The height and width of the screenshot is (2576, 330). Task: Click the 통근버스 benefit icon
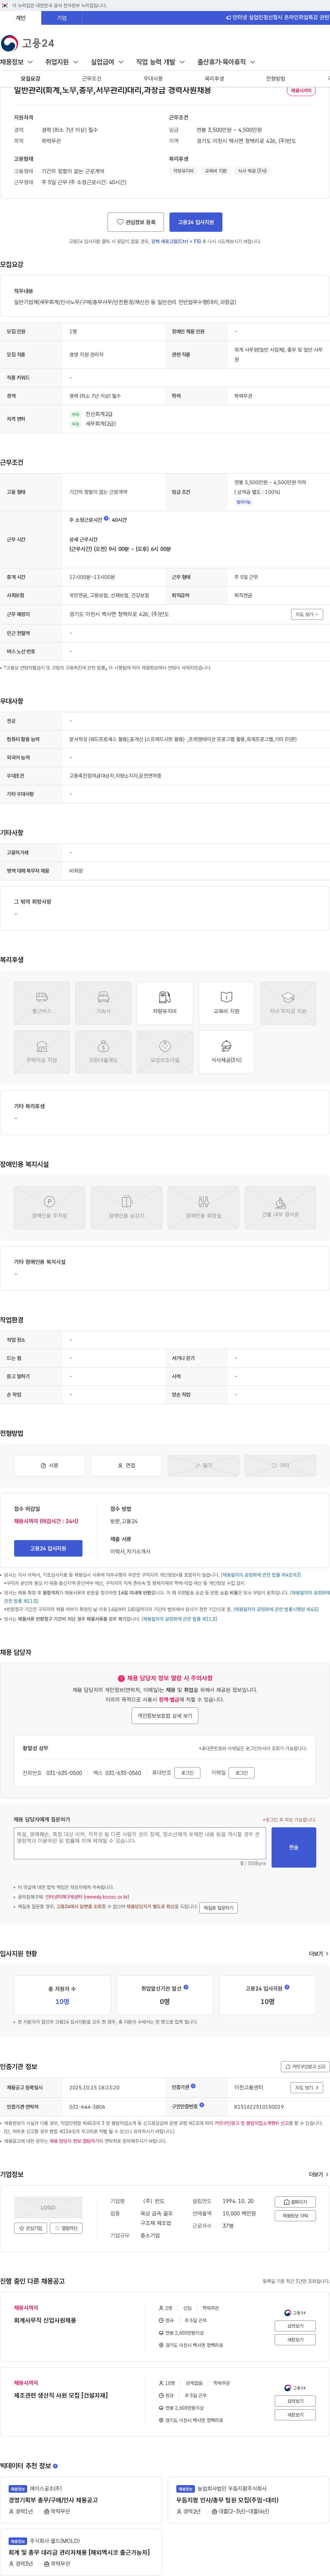42,1002
